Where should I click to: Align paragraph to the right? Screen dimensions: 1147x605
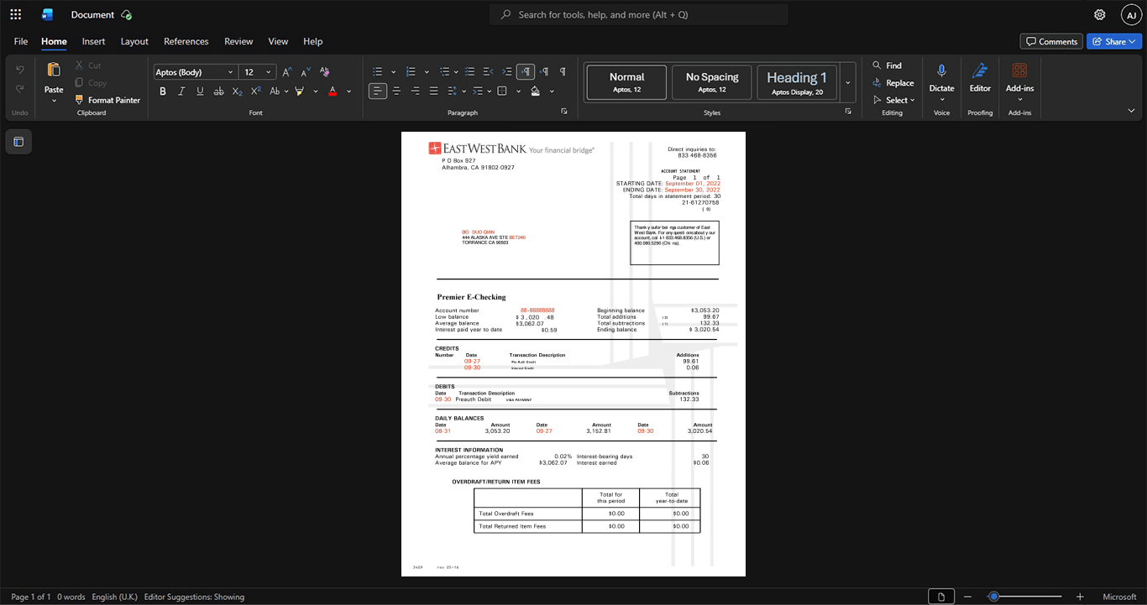(415, 91)
